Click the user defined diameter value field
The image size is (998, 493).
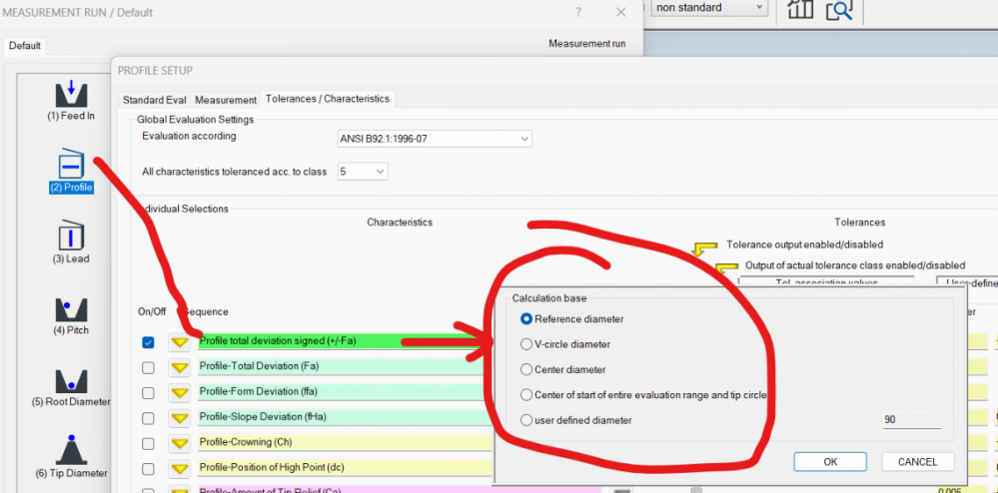910,420
